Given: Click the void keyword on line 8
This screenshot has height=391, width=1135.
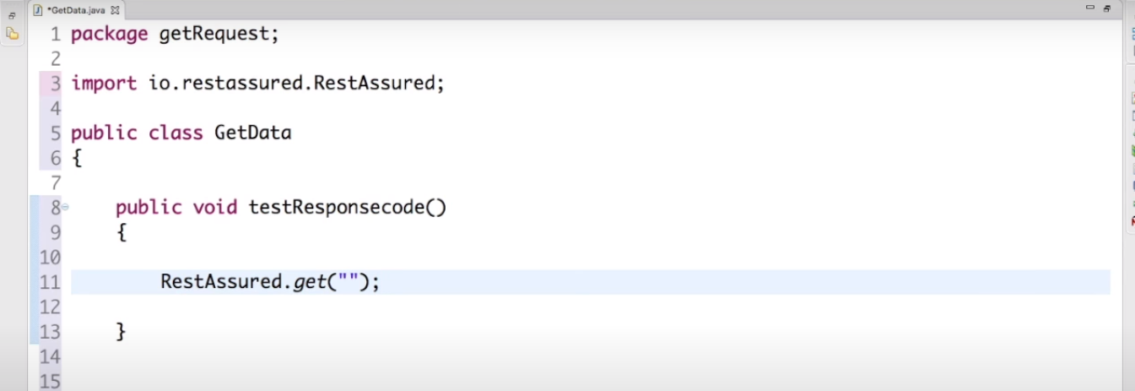Looking at the screenshot, I should (x=215, y=207).
